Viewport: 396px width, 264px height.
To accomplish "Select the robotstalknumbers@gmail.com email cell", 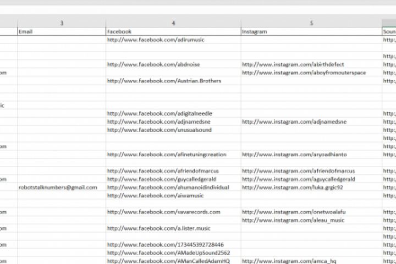I will (62, 188).
